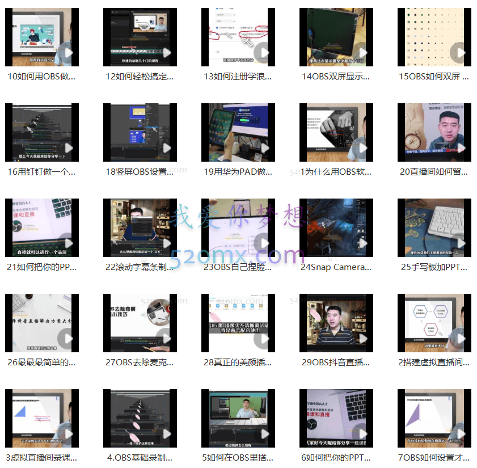Select the 22滚动字幕条制 video thumbnail
This screenshot has height=468, width=477.
tap(140, 227)
